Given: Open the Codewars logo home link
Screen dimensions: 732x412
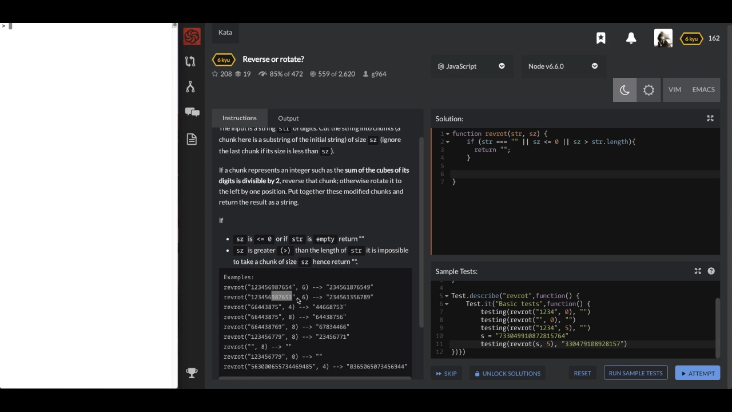Looking at the screenshot, I should click(192, 37).
